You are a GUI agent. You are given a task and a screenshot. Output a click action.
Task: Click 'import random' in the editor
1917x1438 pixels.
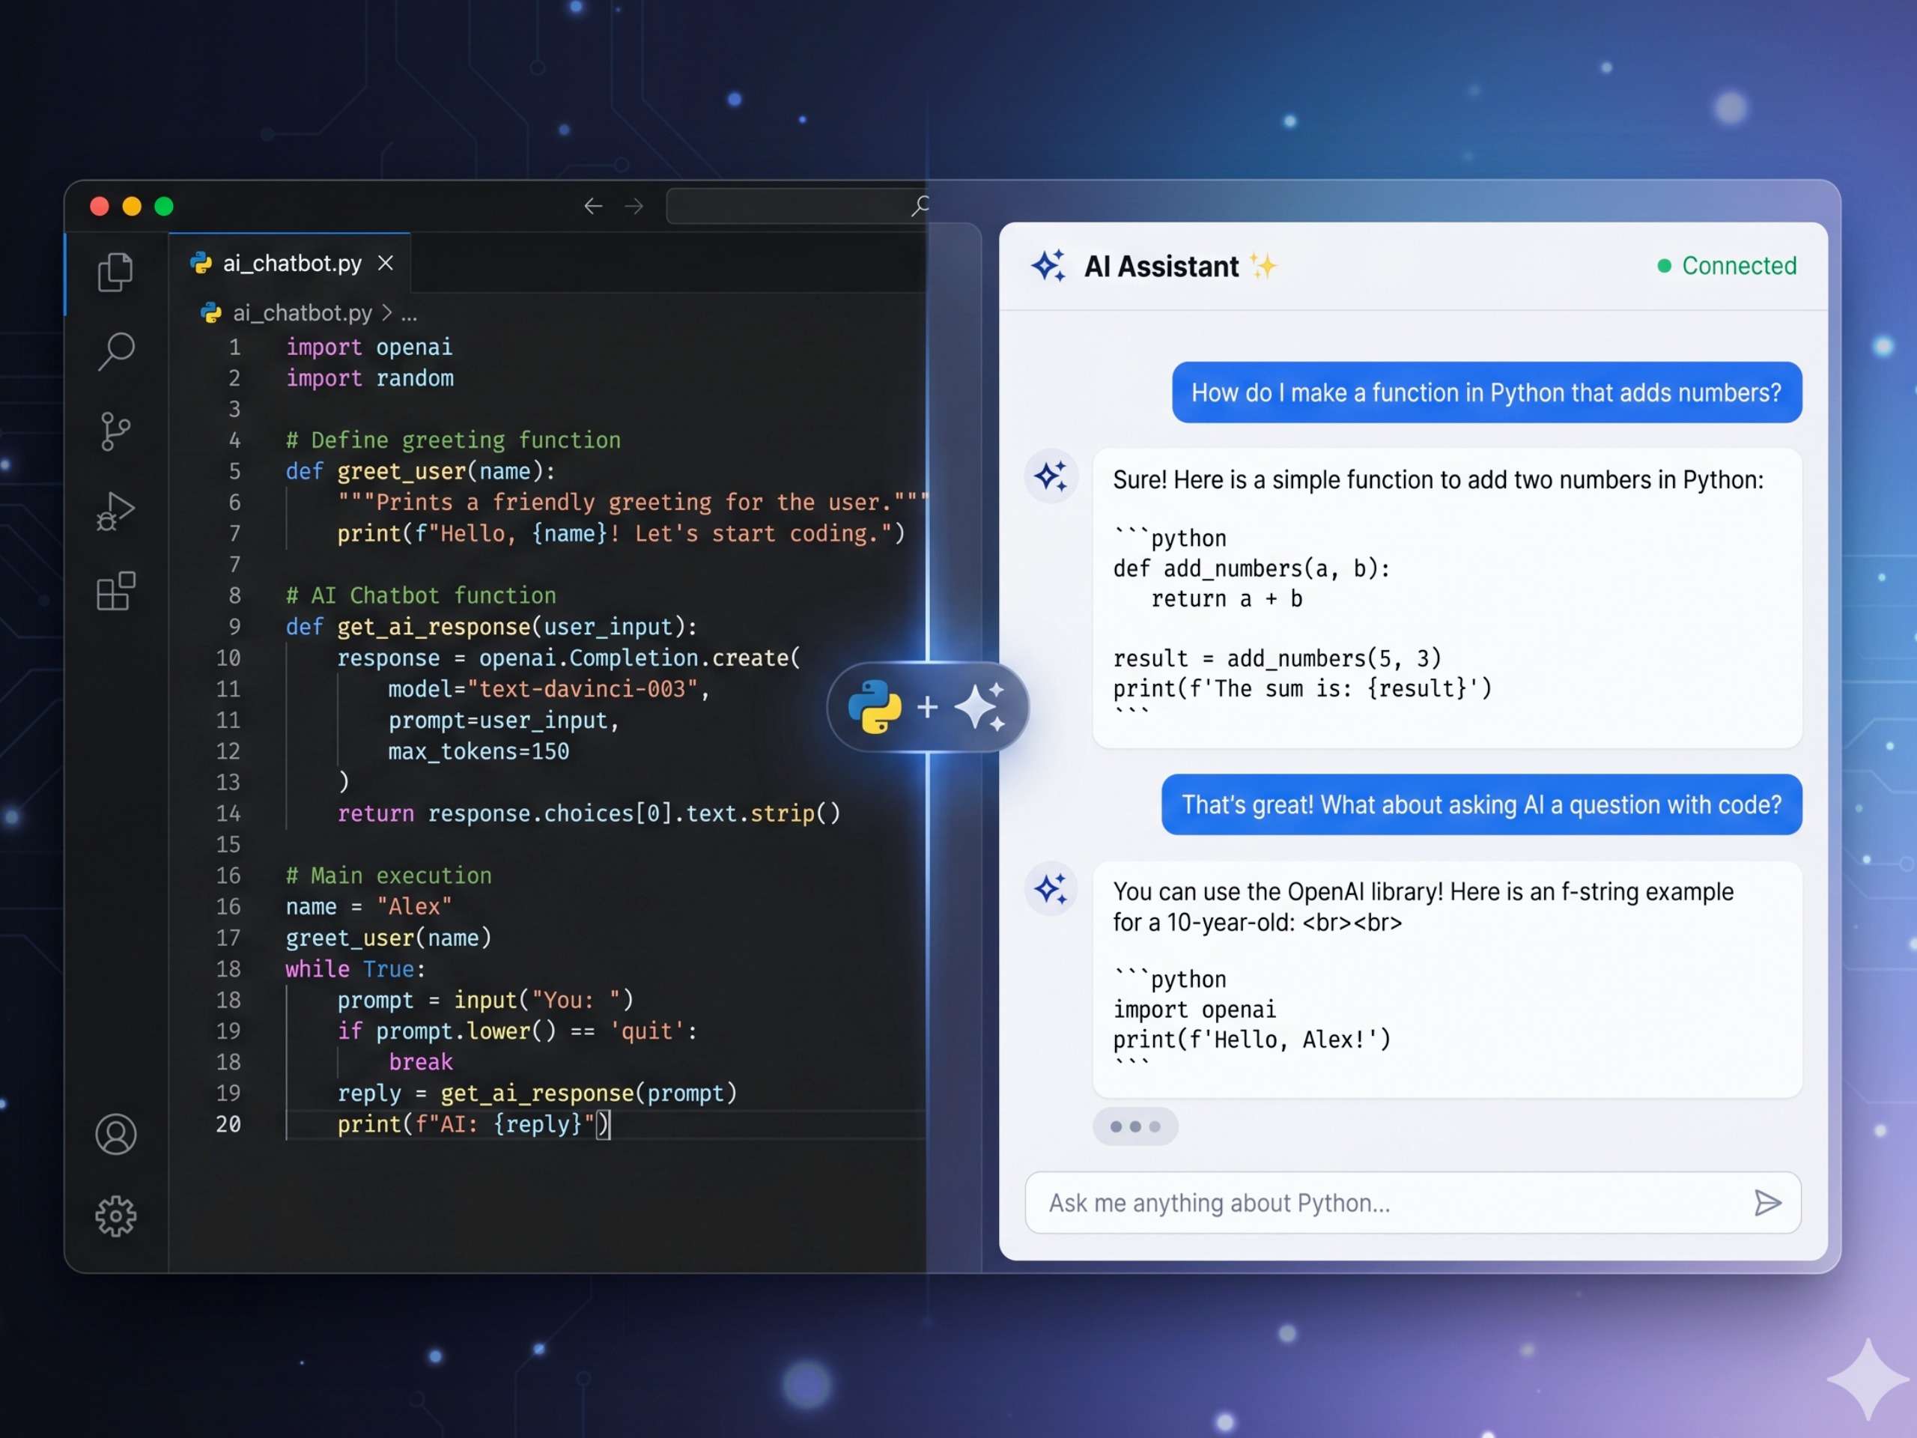click(370, 379)
